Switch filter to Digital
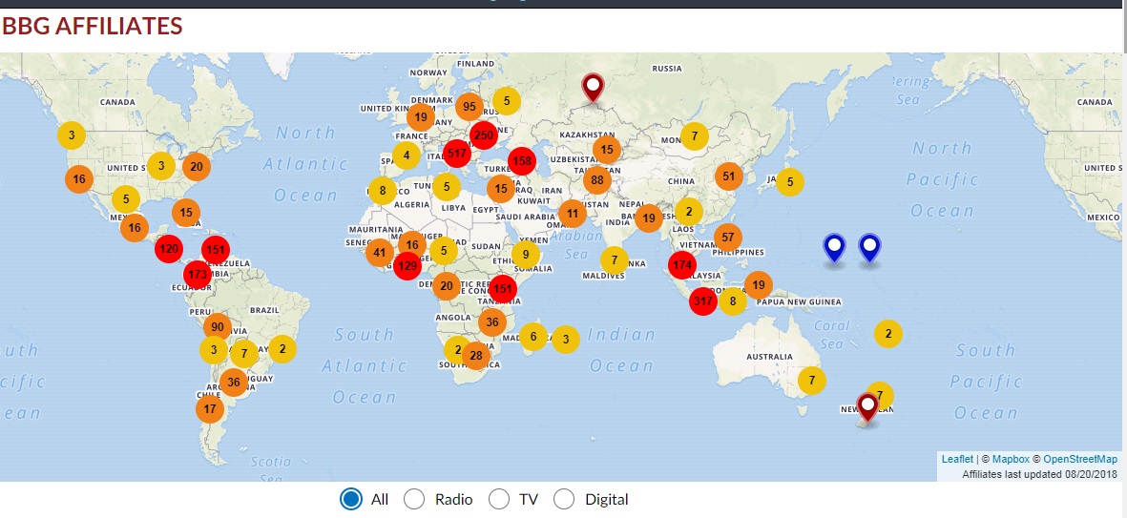 coord(564,499)
